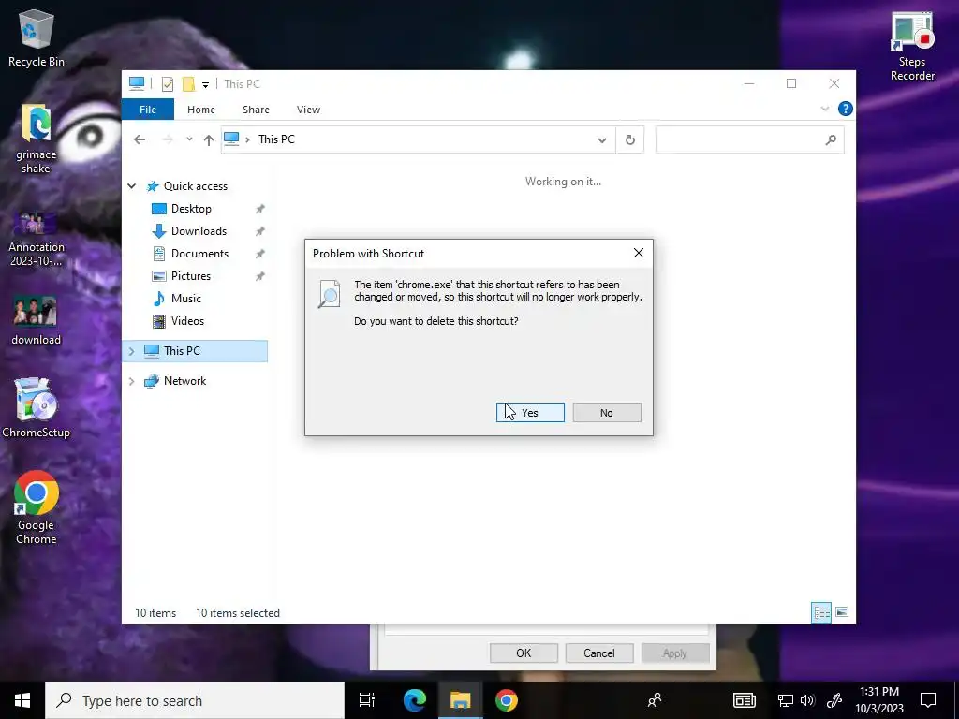
Task: Click the Properties quick access toolbar icon
Action: pyautogui.click(x=167, y=83)
